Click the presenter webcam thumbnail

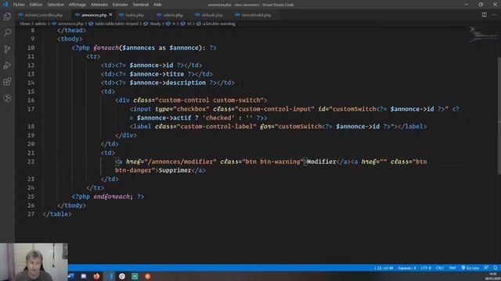pyautogui.click(x=34, y=262)
